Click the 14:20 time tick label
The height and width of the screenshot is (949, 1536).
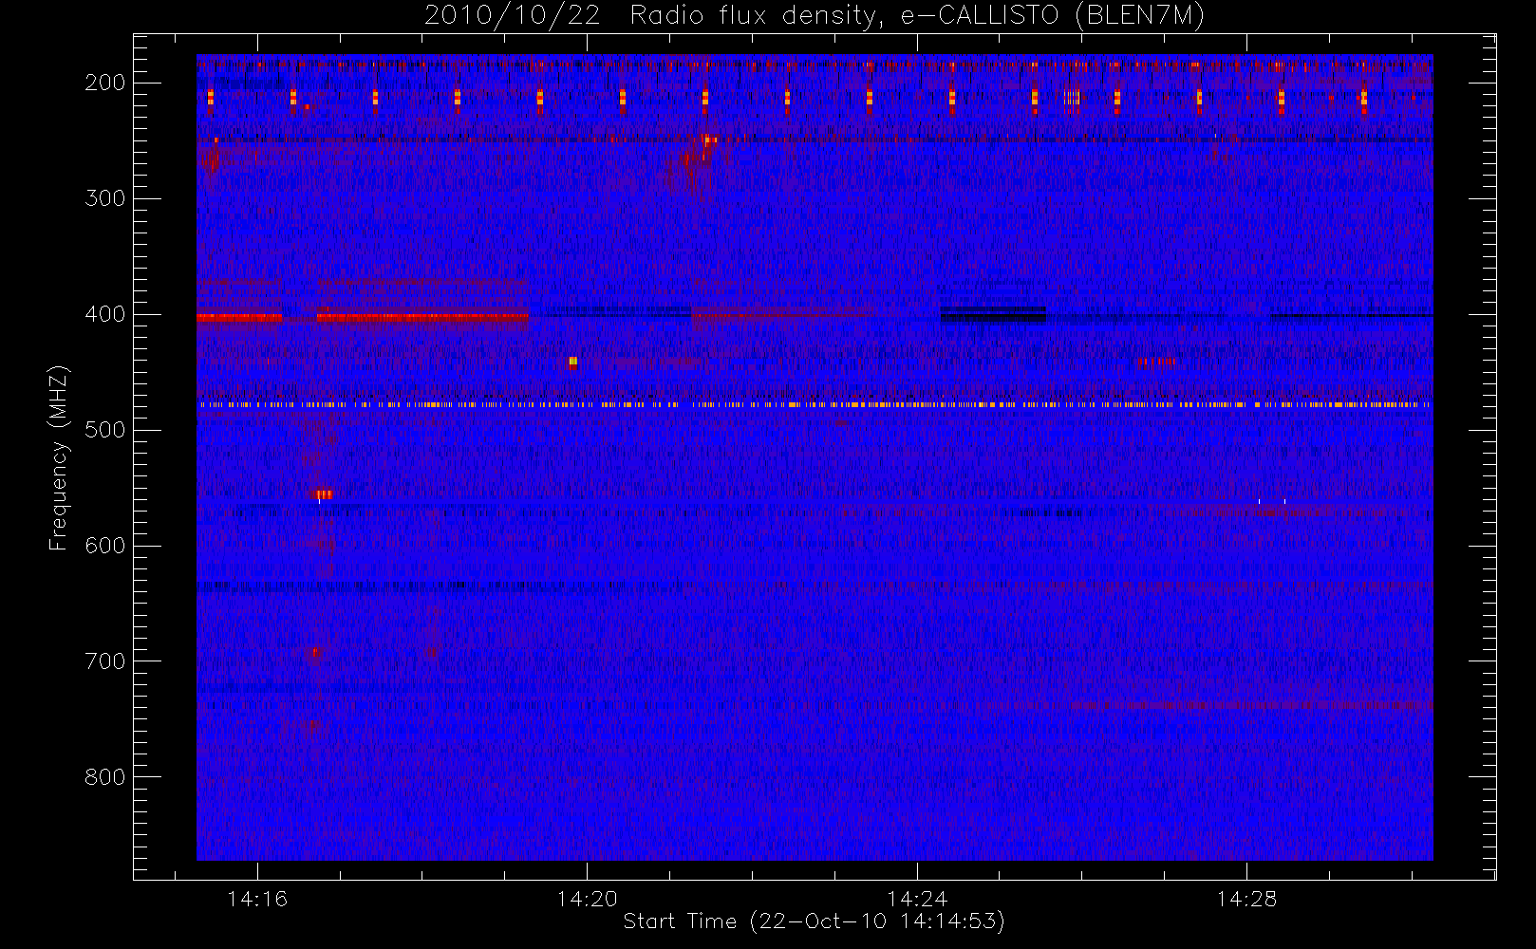coord(587,899)
